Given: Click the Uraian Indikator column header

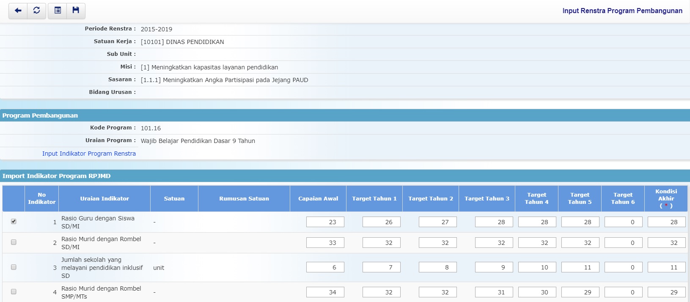Looking at the screenshot, I should click(x=104, y=198).
